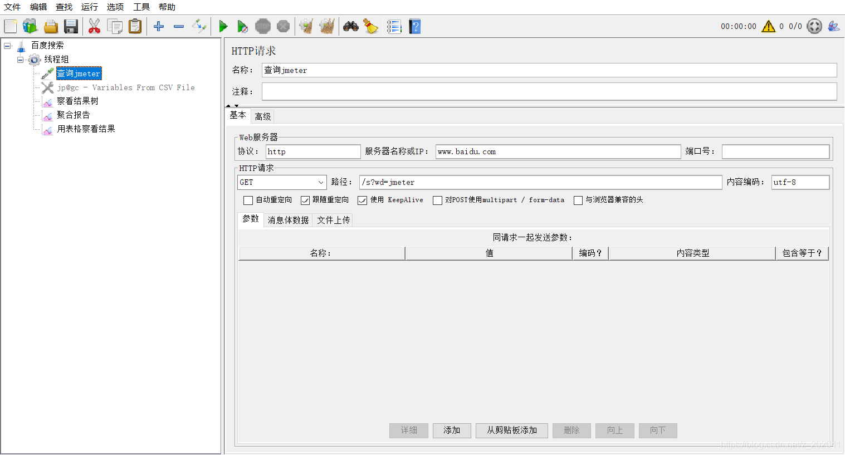The width and height of the screenshot is (845, 455).
Task: Enable 对POST使用multipart / form-data checkbox
Action: pyautogui.click(x=438, y=200)
